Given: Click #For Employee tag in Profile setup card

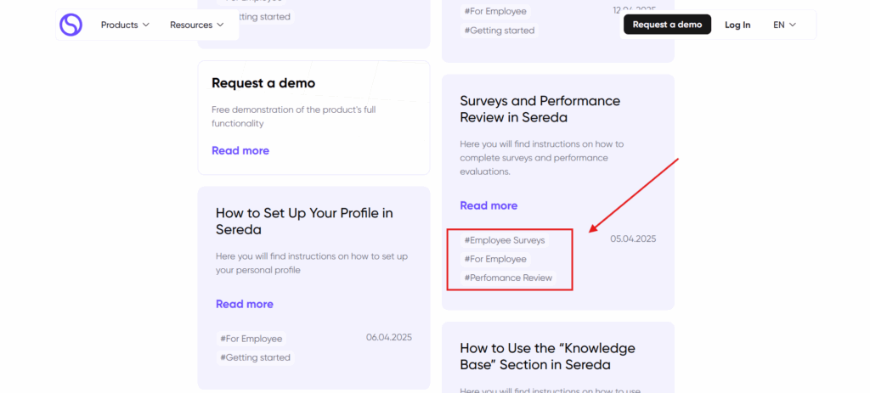Looking at the screenshot, I should (251, 339).
